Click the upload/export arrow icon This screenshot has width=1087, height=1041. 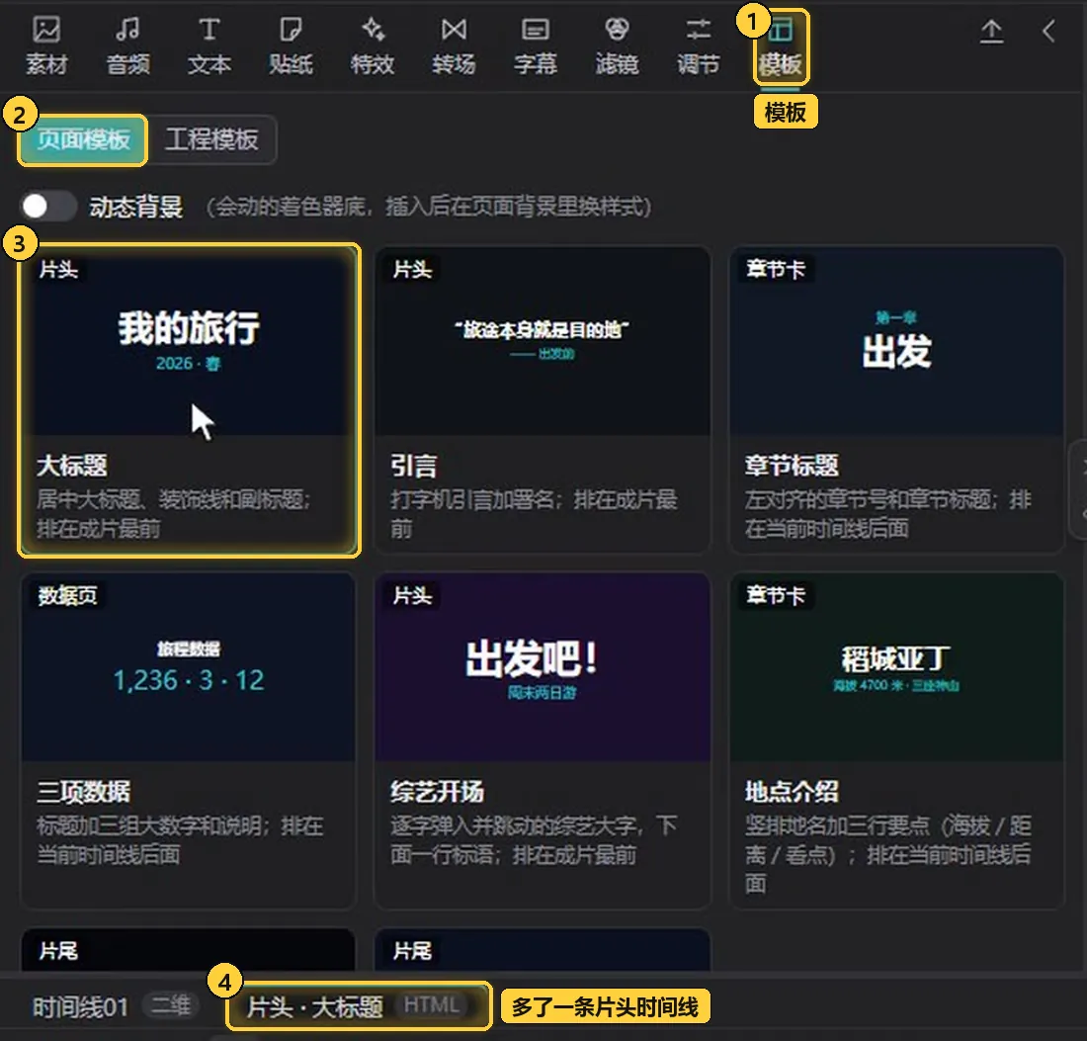coord(991,32)
